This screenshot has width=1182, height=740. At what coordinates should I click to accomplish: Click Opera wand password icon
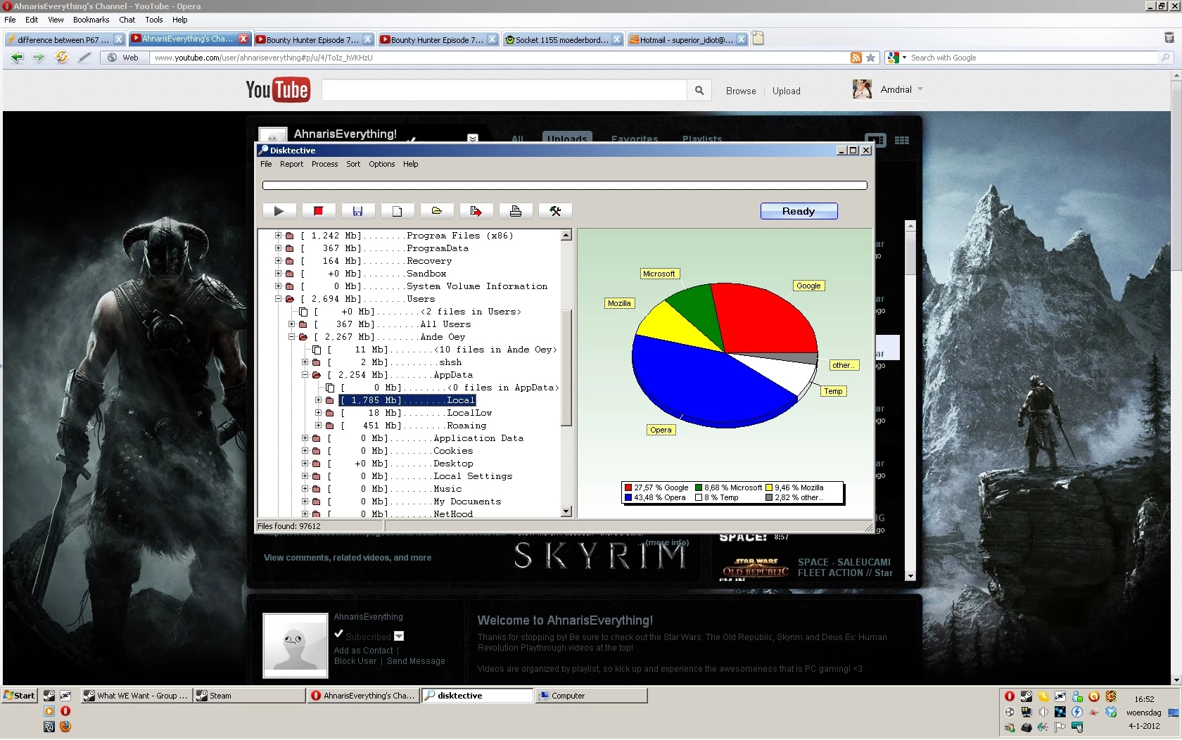coord(84,58)
